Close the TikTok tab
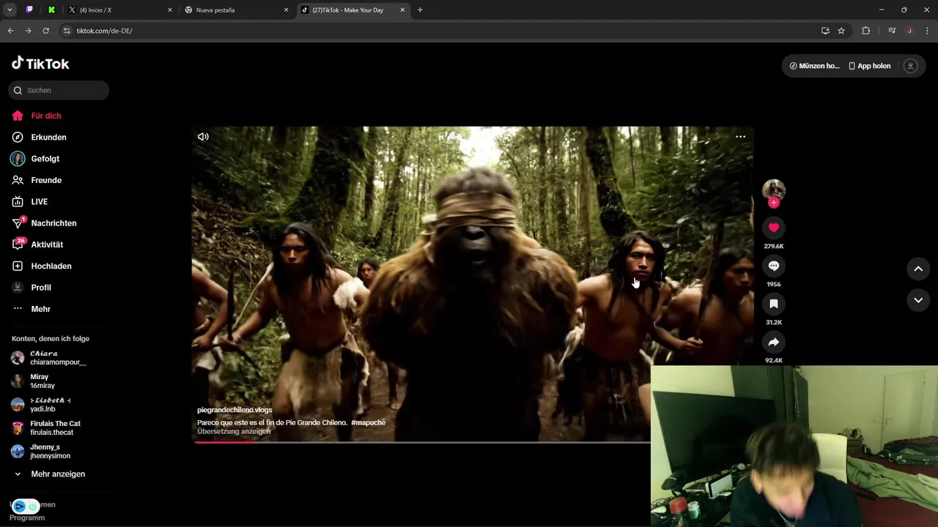The height and width of the screenshot is (527, 938). [x=402, y=10]
